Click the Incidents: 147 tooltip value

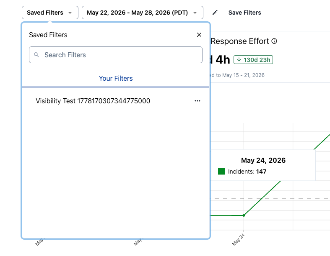tap(247, 172)
